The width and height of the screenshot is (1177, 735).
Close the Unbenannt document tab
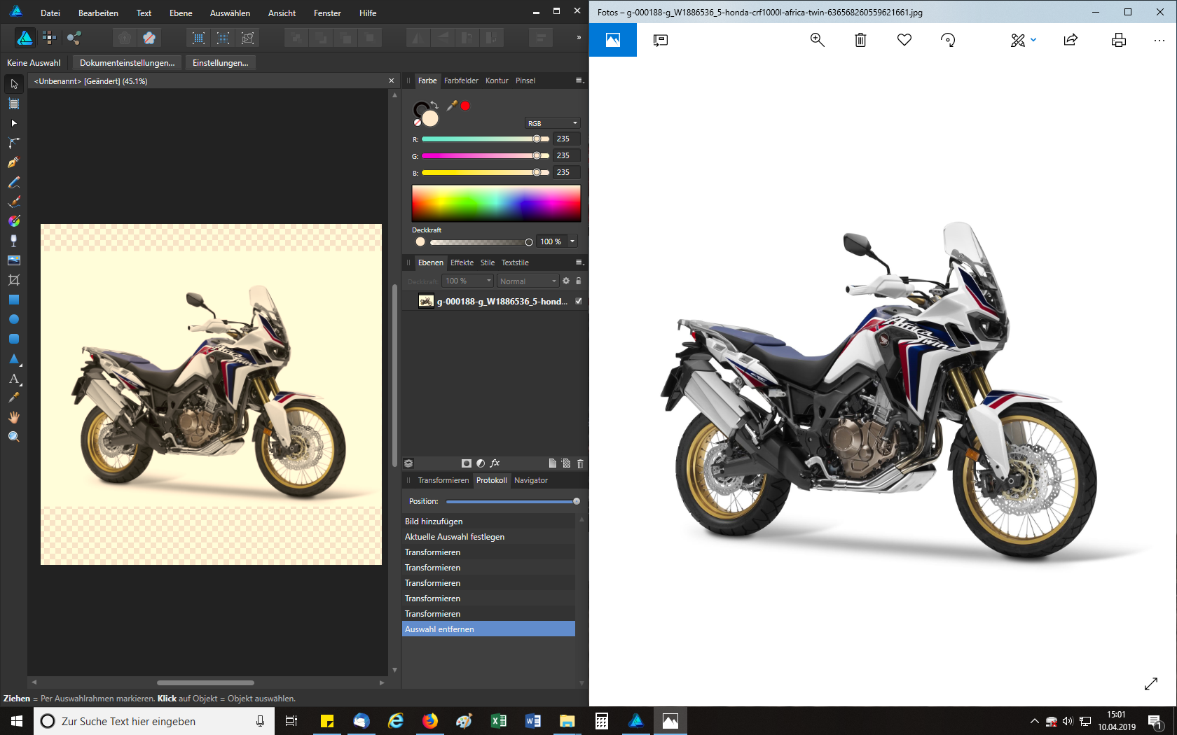click(392, 81)
